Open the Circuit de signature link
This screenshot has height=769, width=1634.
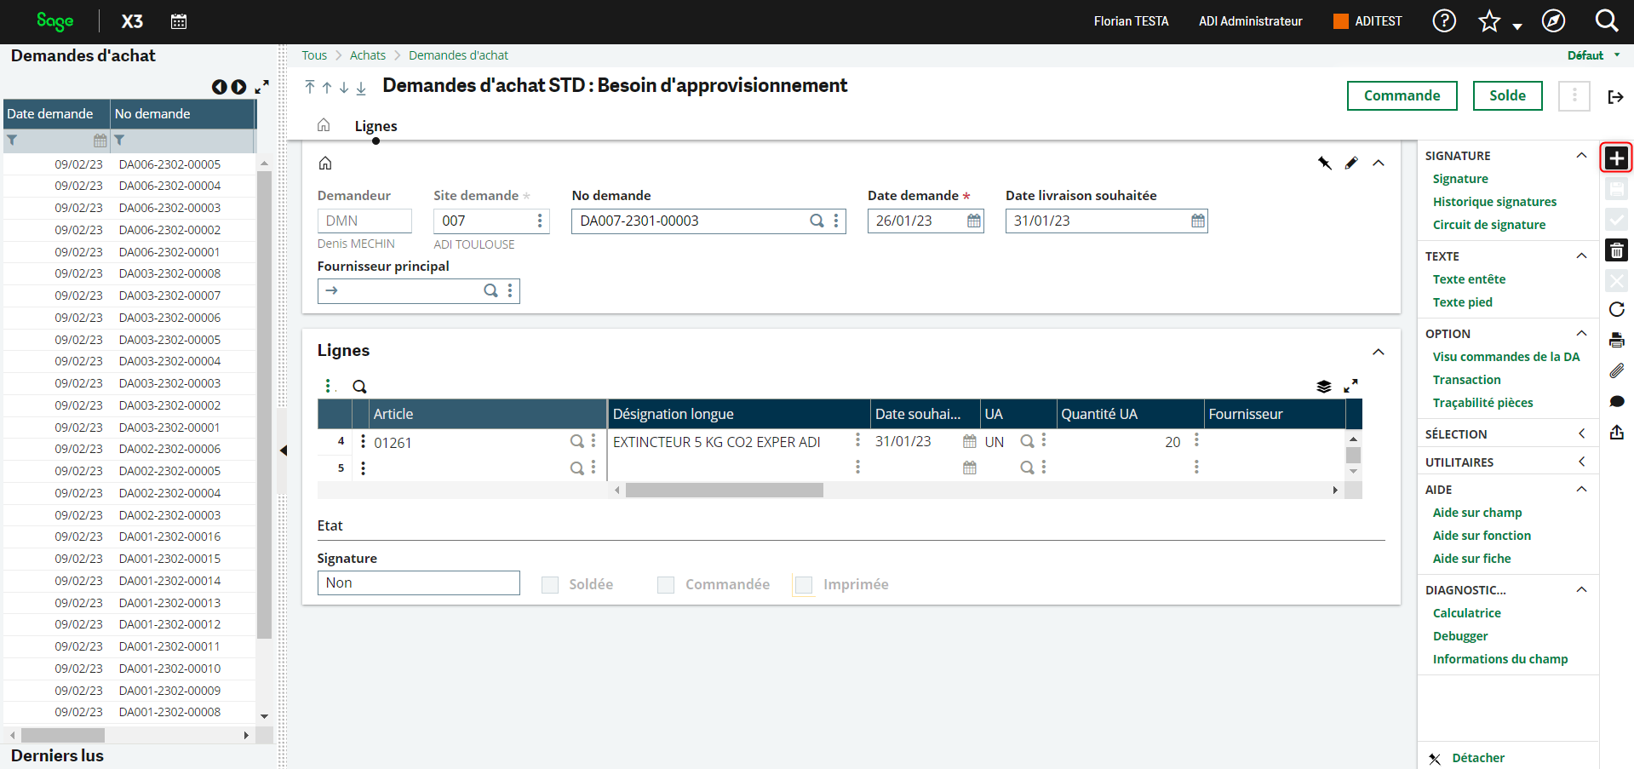[x=1488, y=225]
